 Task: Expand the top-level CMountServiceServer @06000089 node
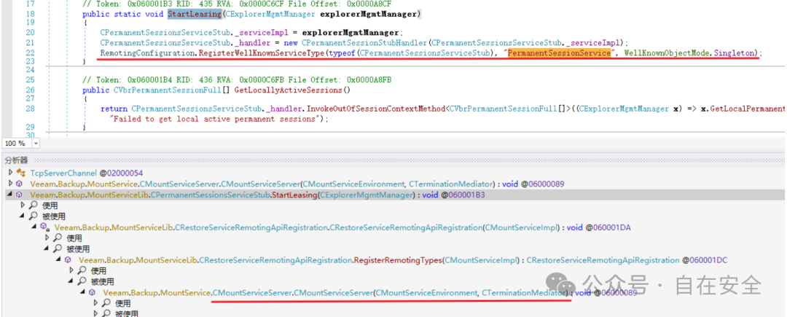[10, 184]
